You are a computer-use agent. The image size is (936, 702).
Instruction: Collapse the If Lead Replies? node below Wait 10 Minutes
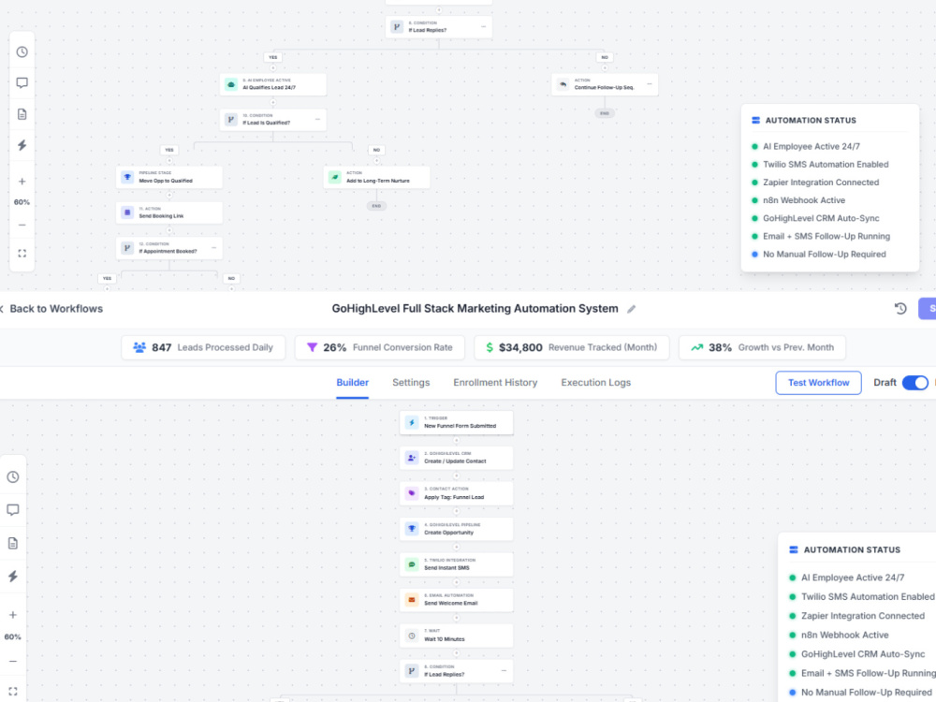click(504, 671)
